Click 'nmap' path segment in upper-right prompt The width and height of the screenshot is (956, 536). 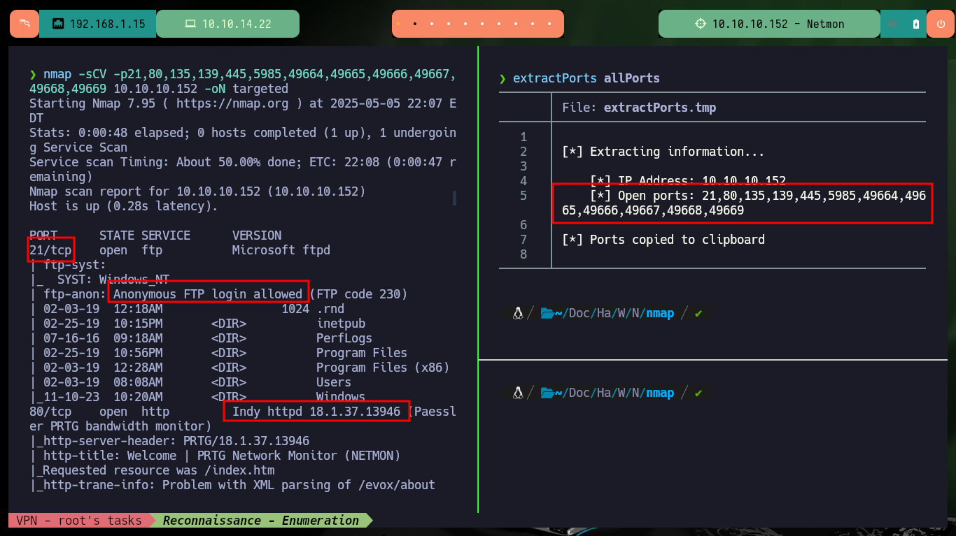coord(660,313)
